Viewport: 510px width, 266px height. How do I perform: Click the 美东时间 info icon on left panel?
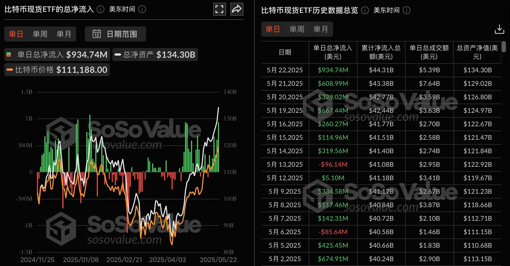[x=142, y=9]
